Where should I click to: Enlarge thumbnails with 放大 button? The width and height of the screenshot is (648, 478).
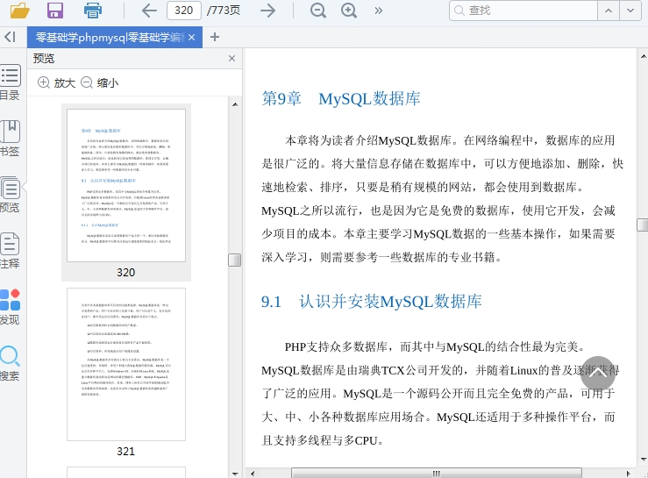[56, 82]
